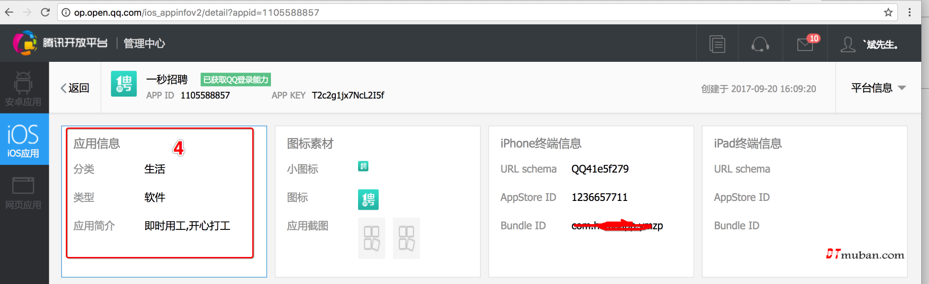
Task: Click the second 应用截图 placeholder thumbnail
Action: click(406, 238)
